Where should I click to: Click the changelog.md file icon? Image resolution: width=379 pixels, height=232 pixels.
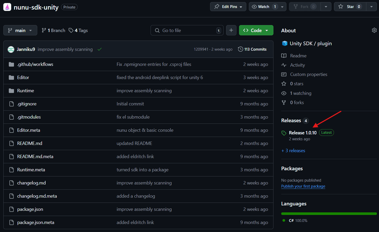click(x=11, y=183)
